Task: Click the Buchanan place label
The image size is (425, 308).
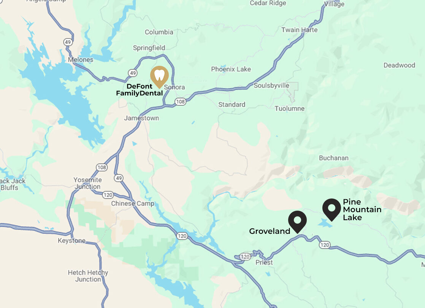Action: pyautogui.click(x=334, y=158)
